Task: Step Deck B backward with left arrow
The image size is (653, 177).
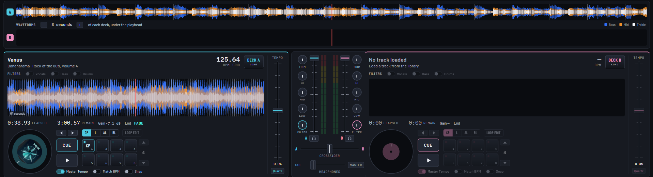Action: 422,133
